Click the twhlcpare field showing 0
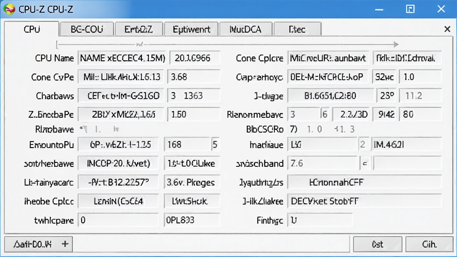 [x=118, y=220]
